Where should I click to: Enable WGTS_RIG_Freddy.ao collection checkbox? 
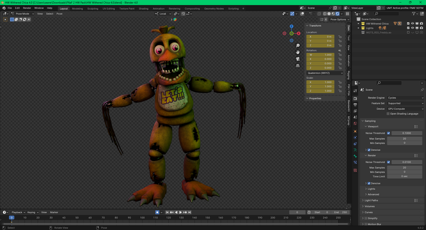point(408,33)
